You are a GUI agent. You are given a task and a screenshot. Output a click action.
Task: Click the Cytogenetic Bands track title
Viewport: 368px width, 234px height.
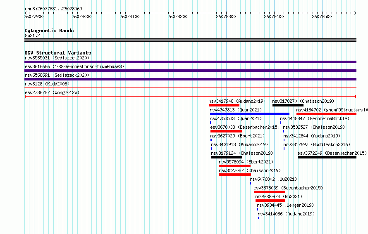(x=49, y=31)
